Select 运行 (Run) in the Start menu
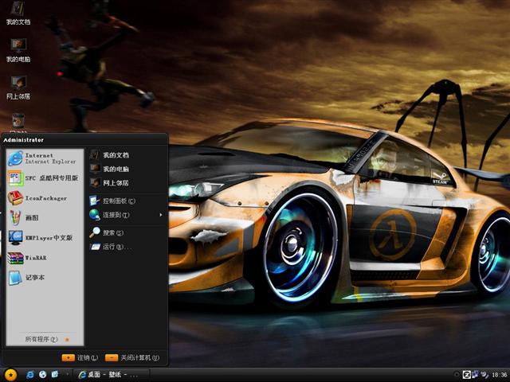 [112, 247]
